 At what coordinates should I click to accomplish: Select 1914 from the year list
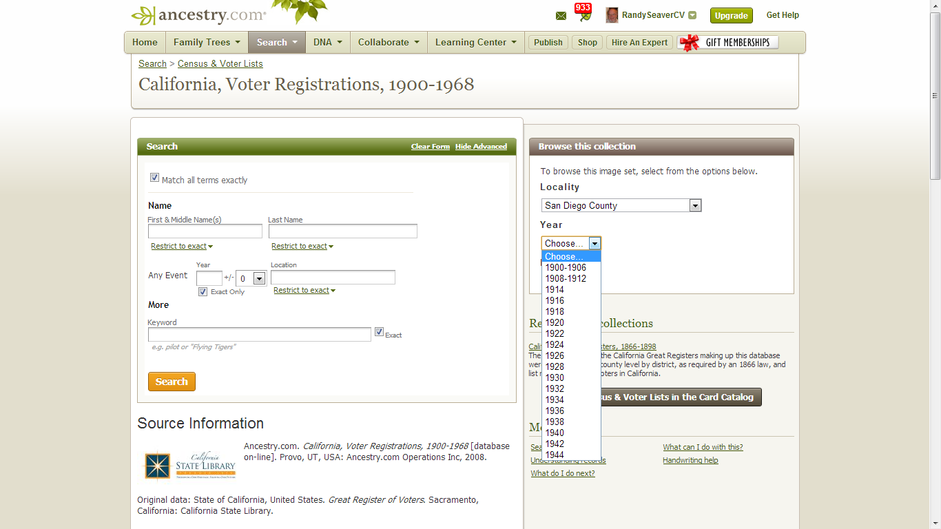(x=571, y=289)
